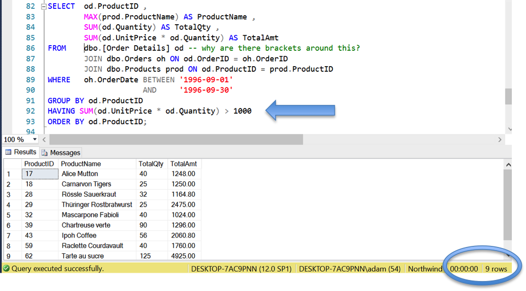Select the Carnarvon Tigers cell
Image resolution: width=526 pixels, height=291 pixels.
[97, 184]
